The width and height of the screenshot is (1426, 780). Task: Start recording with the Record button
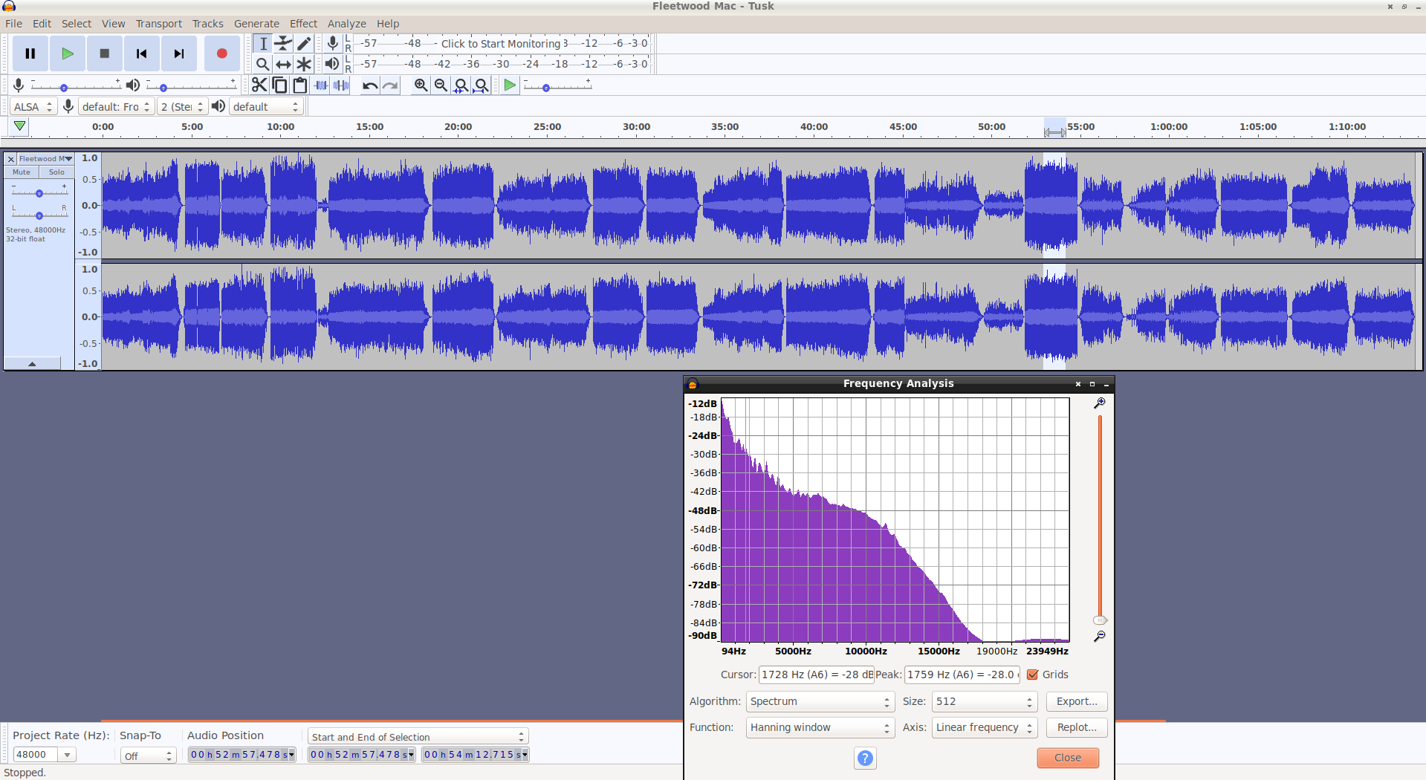[x=221, y=53]
